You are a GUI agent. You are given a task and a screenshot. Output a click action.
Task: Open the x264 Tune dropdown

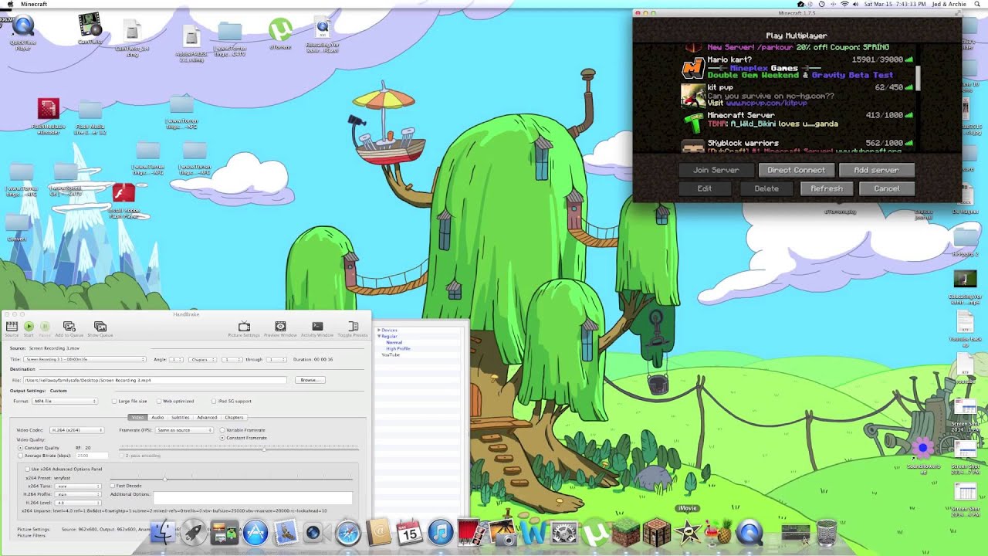click(x=78, y=486)
